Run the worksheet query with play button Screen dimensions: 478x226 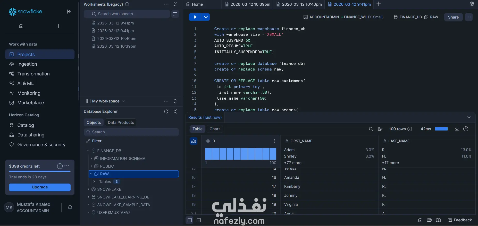[x=195, y=17]
